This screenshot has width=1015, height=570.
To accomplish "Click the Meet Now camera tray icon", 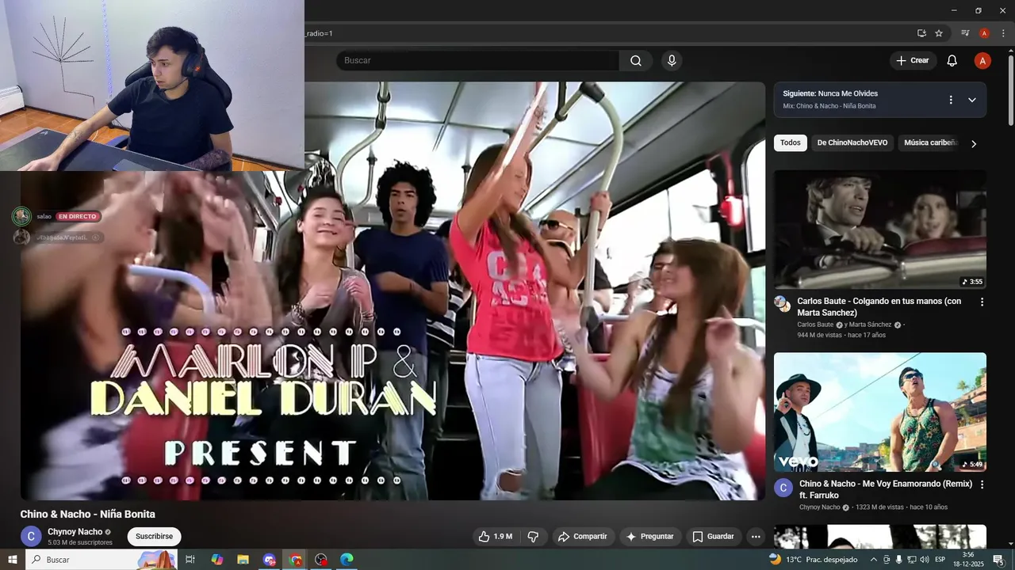I will (887, 560).
